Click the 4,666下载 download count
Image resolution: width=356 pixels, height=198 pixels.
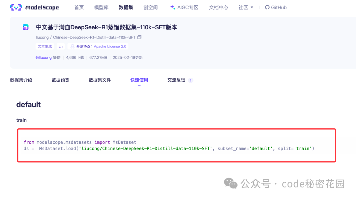75,58
